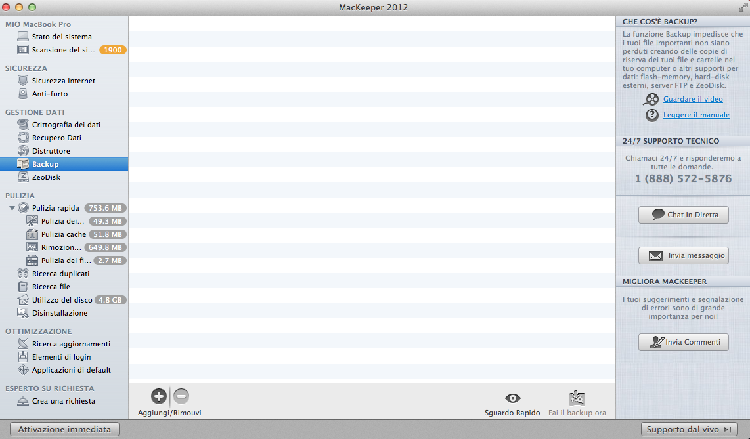Image resolution: width=750 pixels, height=439 pixels.
Task: Open Applicazioni di default
Action: [x=64, y=370]
